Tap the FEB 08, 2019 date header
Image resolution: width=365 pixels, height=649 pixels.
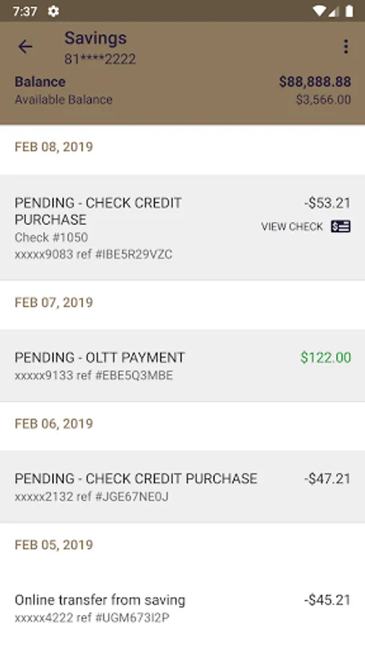54,147
